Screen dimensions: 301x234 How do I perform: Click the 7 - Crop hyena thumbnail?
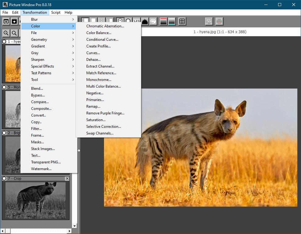(35, 200)
